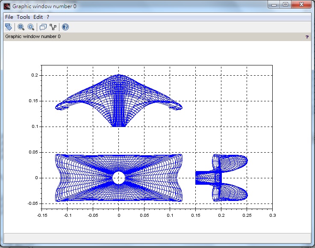The image size is (315, 248).
Task: Click the right side-view mesh plot
Action: coord(221,178)
